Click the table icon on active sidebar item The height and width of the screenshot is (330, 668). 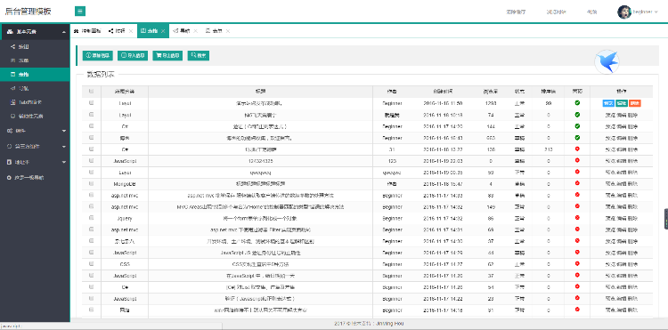(12, 75)
